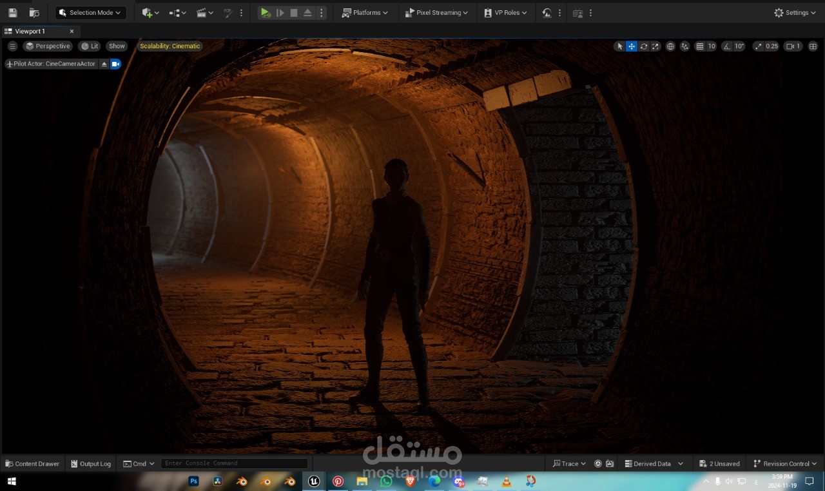Toggle world/local coordinate globe icon
825x491 pixels.
pos(670,46)
